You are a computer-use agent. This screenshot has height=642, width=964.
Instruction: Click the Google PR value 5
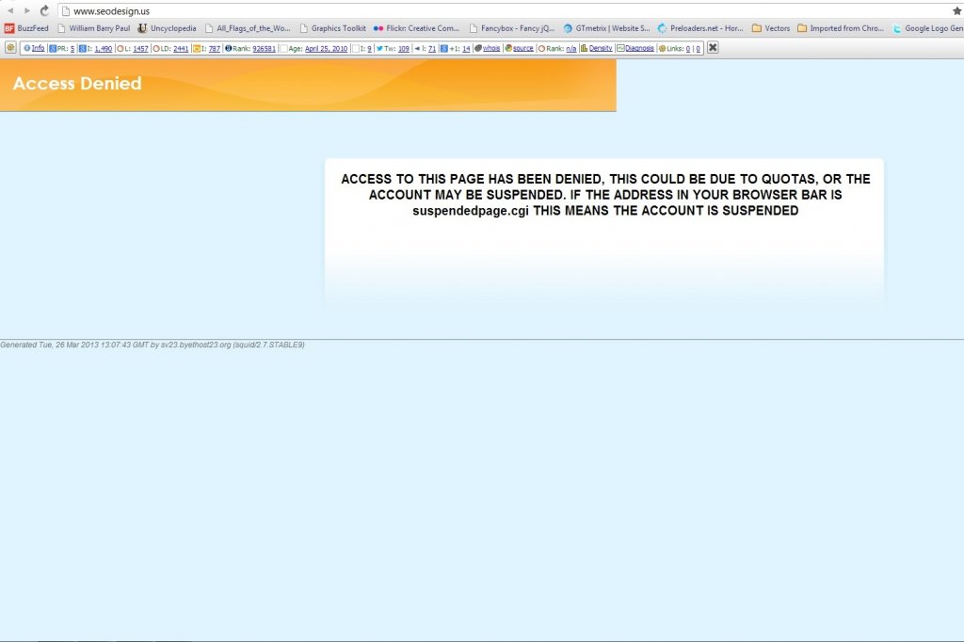(72, 49)
